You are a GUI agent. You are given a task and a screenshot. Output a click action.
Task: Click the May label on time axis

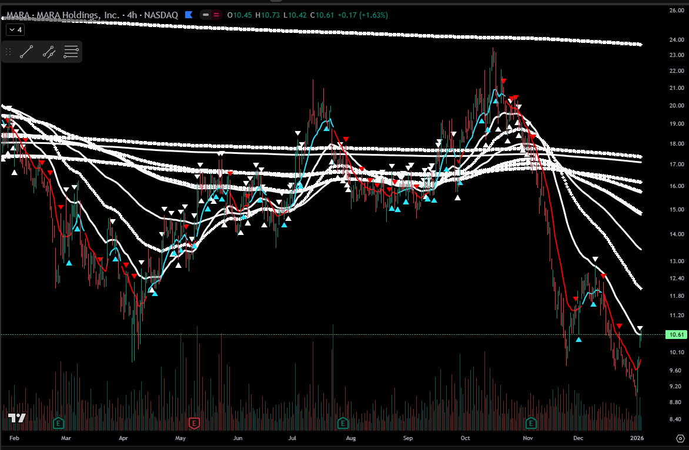click(x=180, y=438)
